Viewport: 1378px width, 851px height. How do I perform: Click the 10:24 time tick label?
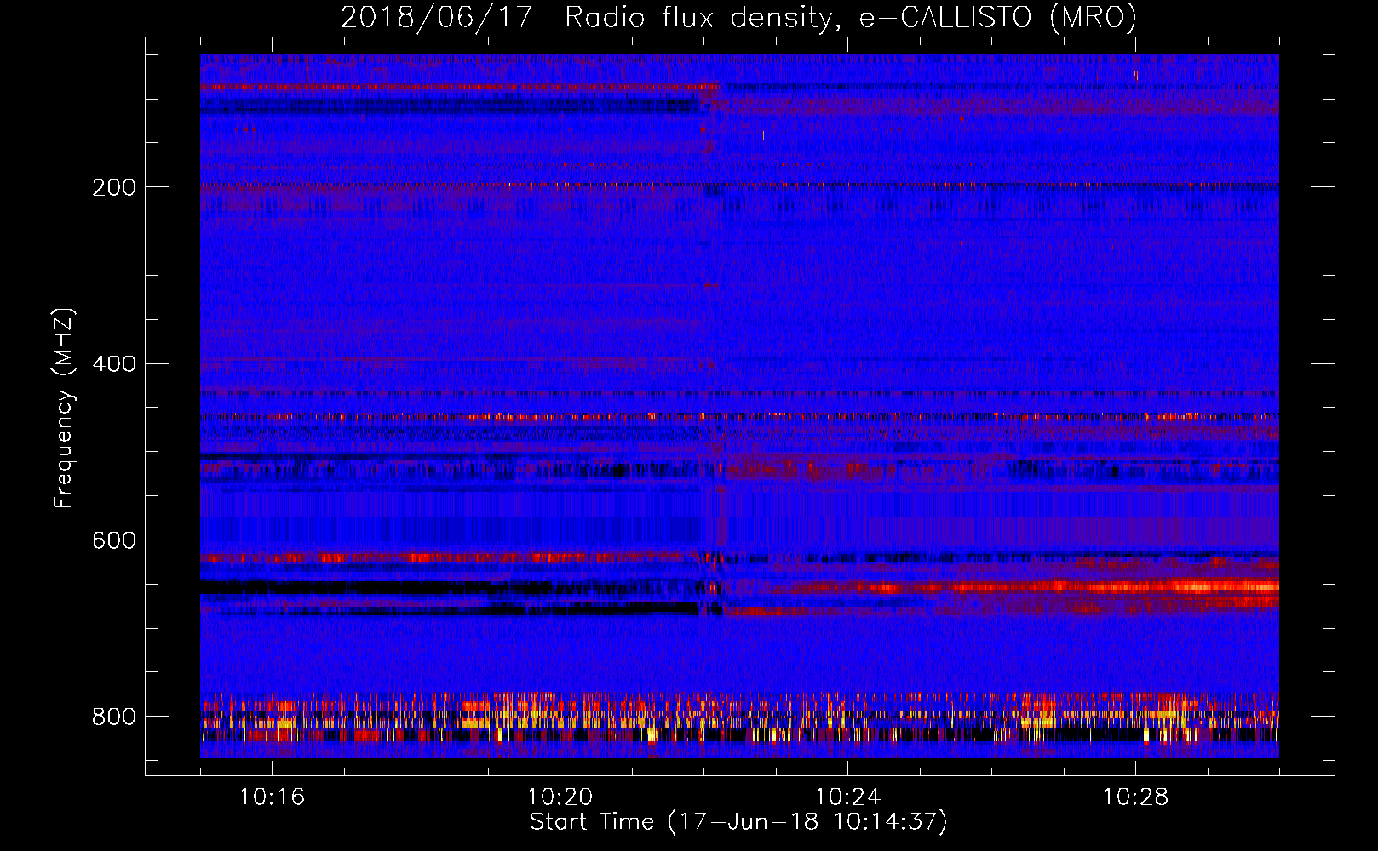(847, 797)
